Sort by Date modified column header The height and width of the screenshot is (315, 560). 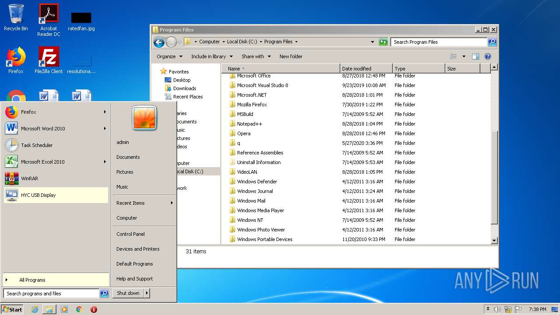click(x=366, y=69)
